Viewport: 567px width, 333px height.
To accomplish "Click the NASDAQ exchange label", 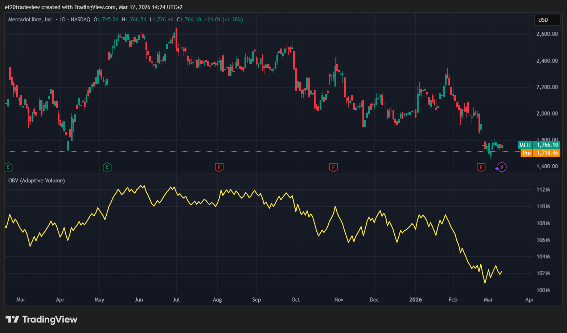I will click(x=81, y=20).
